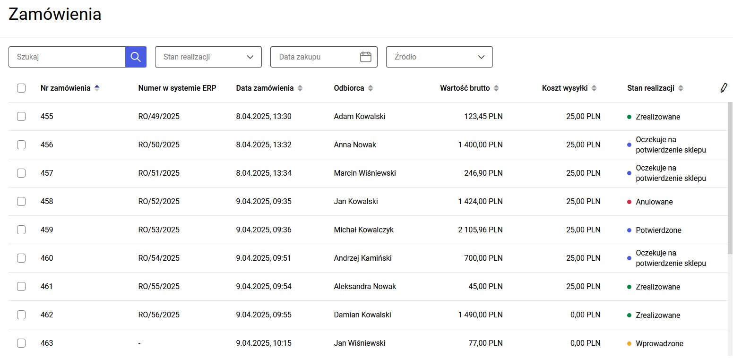
Task: Sort by Stan realizacji column arrows
Action: coord(681,88)
